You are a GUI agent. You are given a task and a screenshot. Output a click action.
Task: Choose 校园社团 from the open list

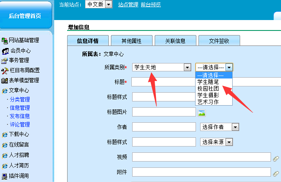[x=208, y=88]
